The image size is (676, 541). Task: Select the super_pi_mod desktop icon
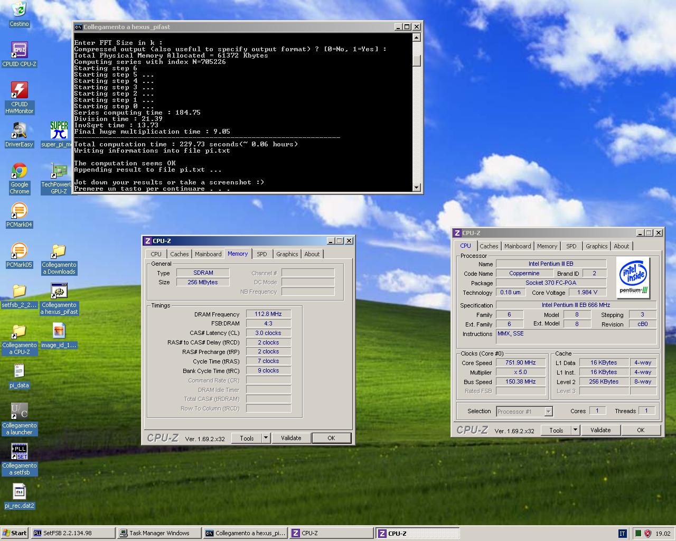pyautogui.click(x=58, y=135)
